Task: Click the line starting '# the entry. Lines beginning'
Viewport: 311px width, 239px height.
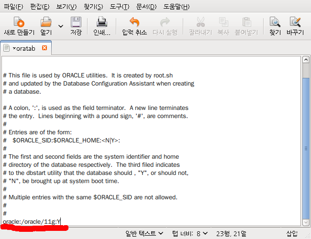Action: pyautogui.click(x=95, y=116)
